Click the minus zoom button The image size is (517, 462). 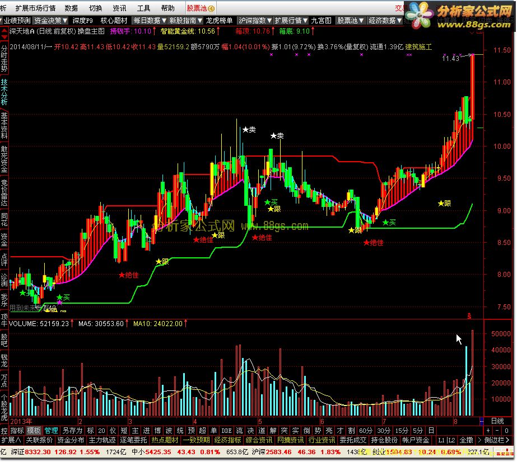point(497,431)
